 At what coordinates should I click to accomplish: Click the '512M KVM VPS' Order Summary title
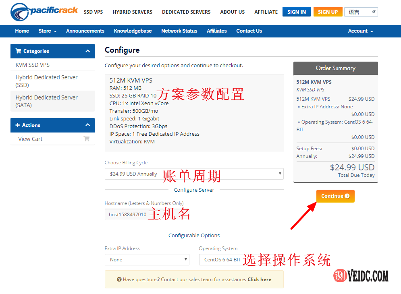click(x=314, y=82)
